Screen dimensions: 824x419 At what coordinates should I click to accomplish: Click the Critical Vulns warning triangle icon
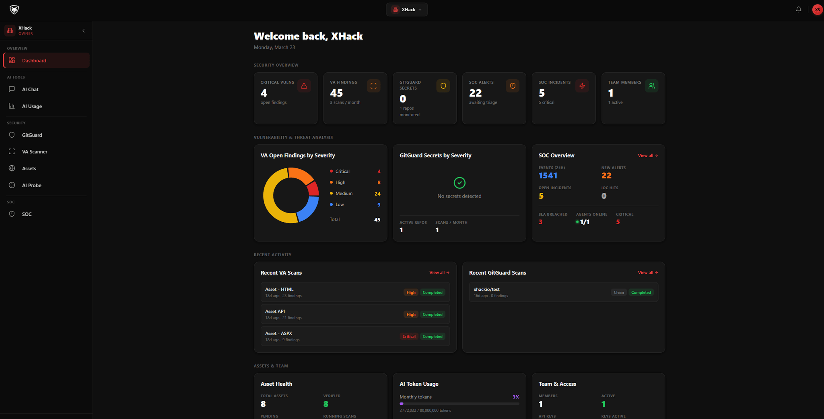[304, 86]
